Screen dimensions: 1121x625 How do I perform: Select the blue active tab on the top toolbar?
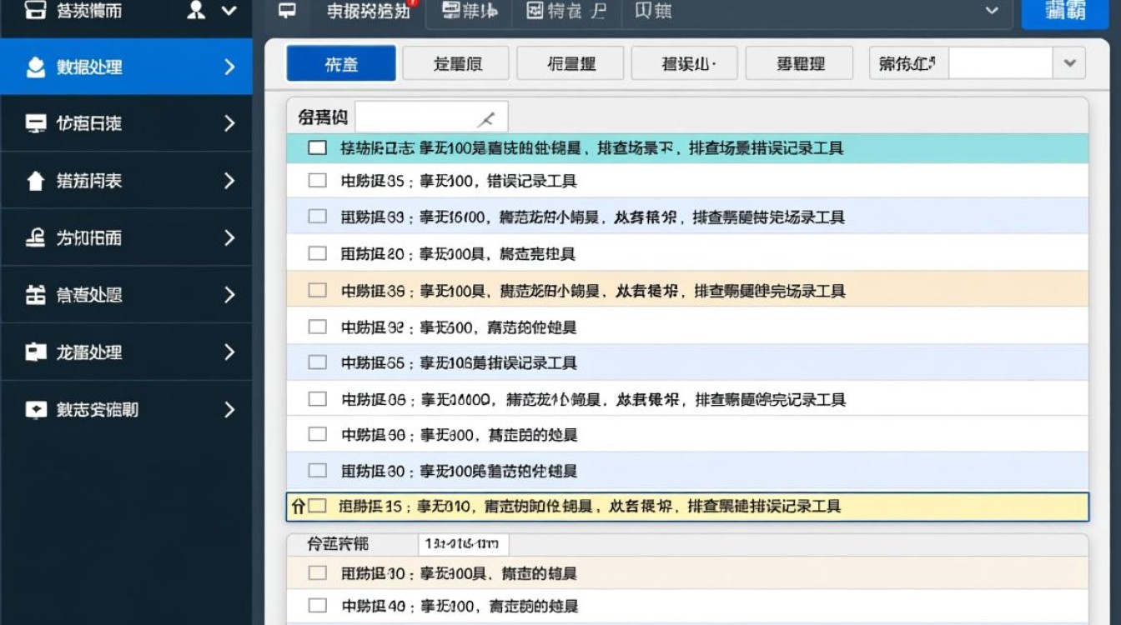click(340, 62)
